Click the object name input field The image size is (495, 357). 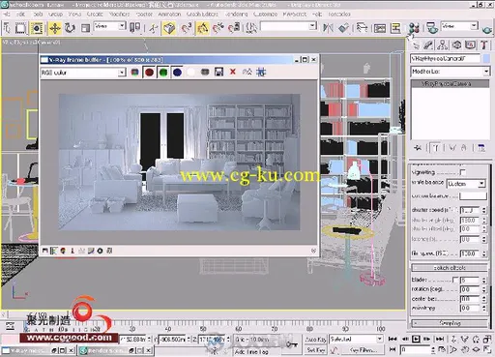(x=445, y=59)
